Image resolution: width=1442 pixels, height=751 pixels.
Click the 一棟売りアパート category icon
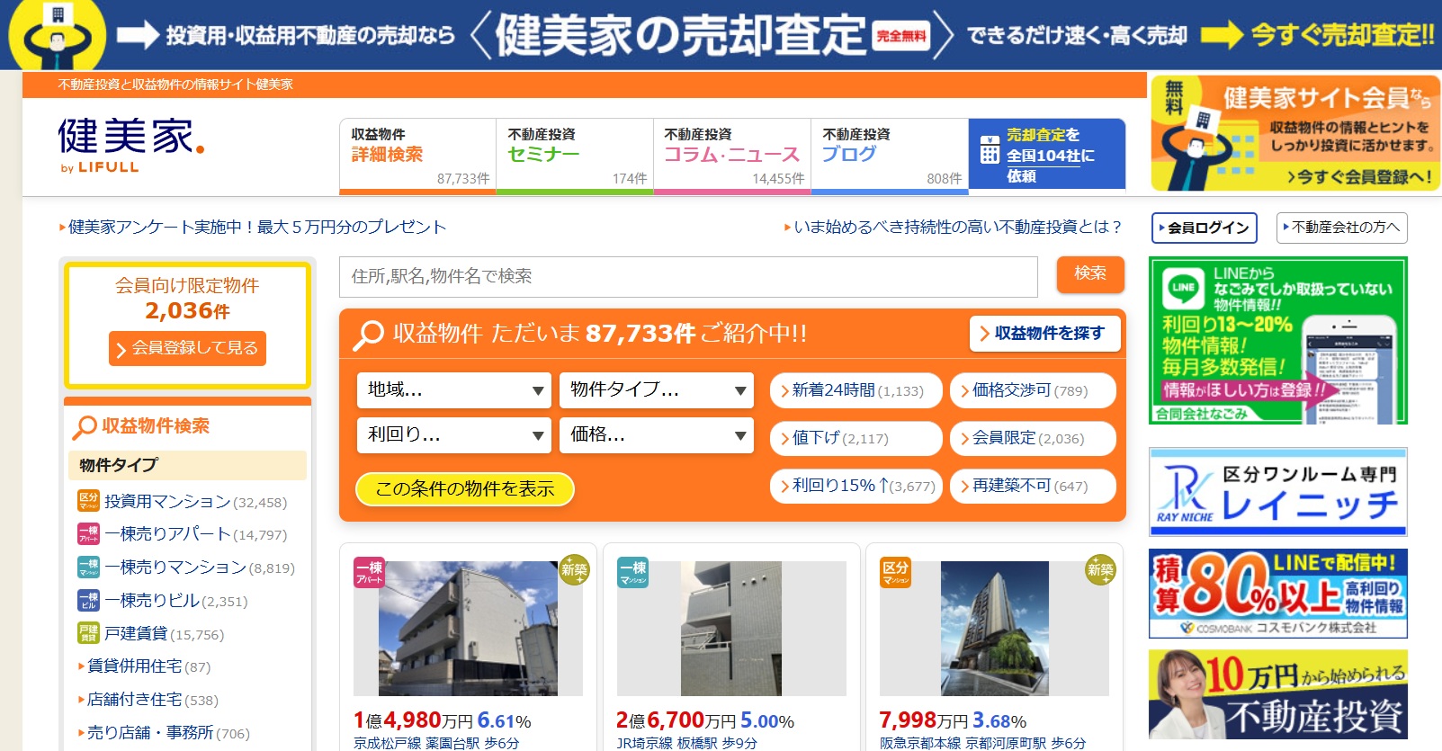click(x=88, y=534)
